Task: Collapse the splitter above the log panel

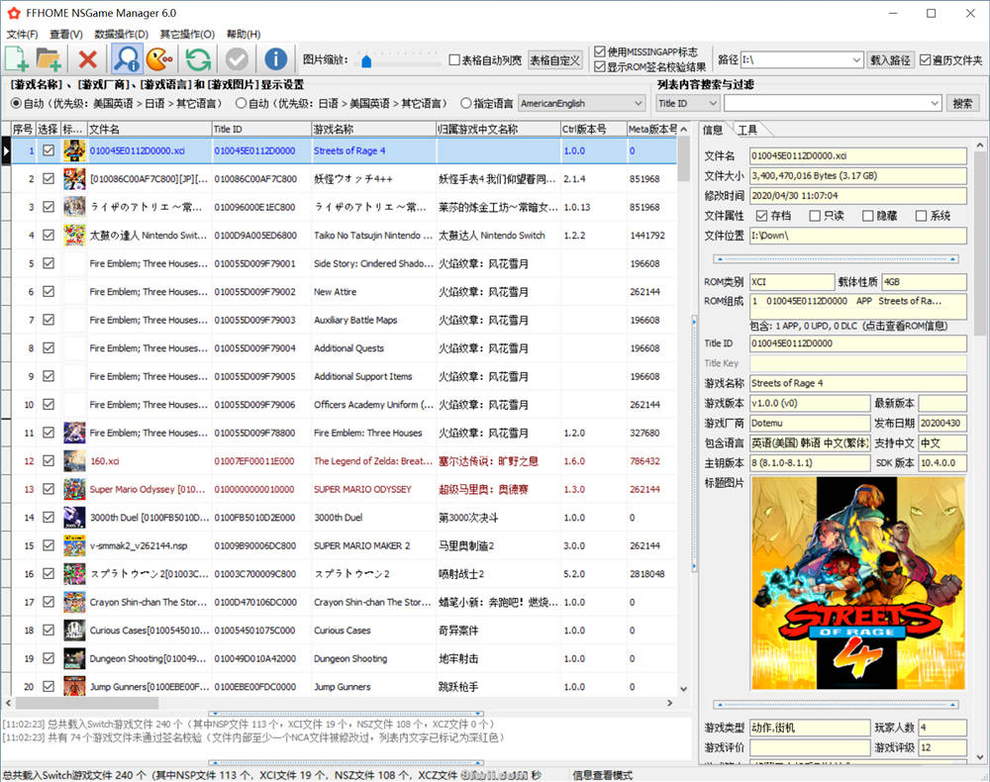Action: pos(346,714)
